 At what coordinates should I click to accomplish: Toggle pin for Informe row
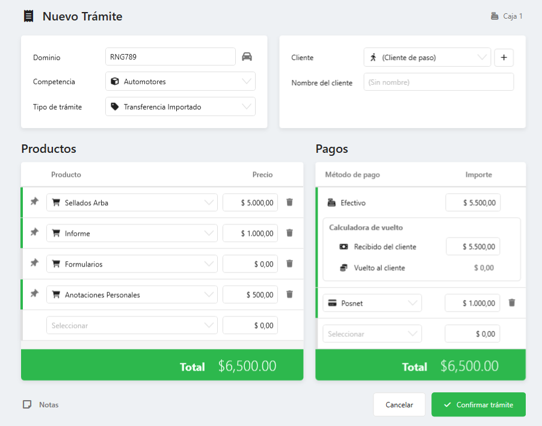click(34, 232)
